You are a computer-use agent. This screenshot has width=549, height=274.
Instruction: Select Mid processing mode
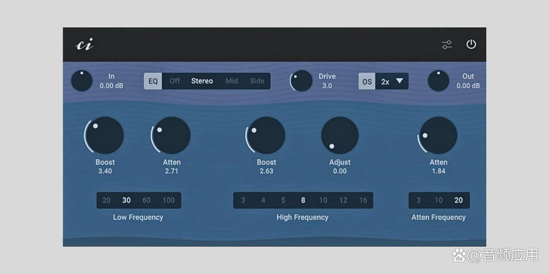point(232,81)
